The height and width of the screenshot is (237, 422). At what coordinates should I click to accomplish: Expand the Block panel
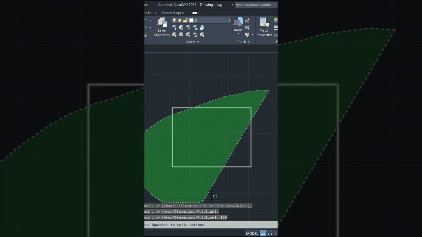click(244, 42)
